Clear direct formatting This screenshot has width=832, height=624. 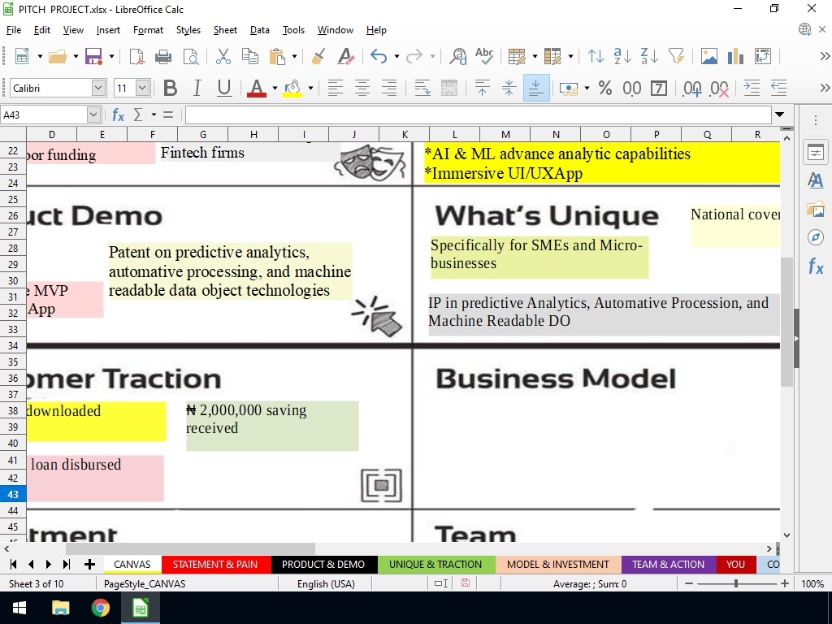346,56
